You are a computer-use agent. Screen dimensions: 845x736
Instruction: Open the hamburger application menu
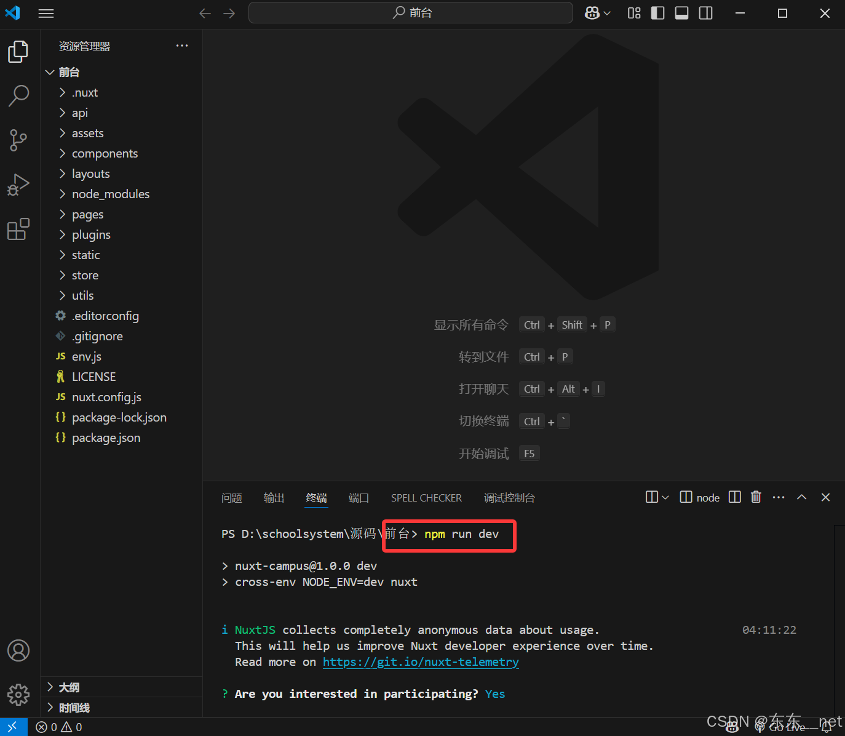click(x=46, y=13)
